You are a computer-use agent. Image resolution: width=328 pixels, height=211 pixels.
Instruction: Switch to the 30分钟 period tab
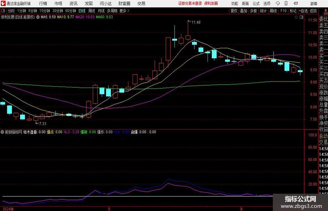coord(58,11)
